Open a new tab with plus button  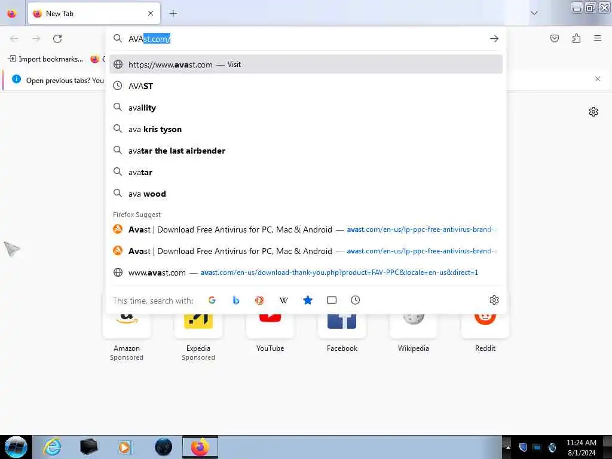pos(173,14)
